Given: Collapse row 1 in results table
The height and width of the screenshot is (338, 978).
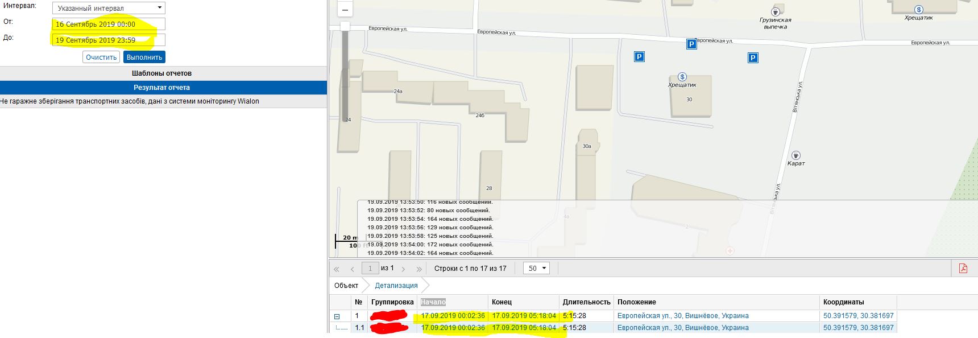Looking at the screenshot, I should tap(337, 316).
